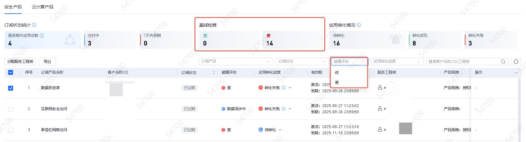Focus the 搜索客户名称/ID/工程师 search field
Image resolution: width=526 pixels, height=142 pixels.
click(x=463, y=62)
